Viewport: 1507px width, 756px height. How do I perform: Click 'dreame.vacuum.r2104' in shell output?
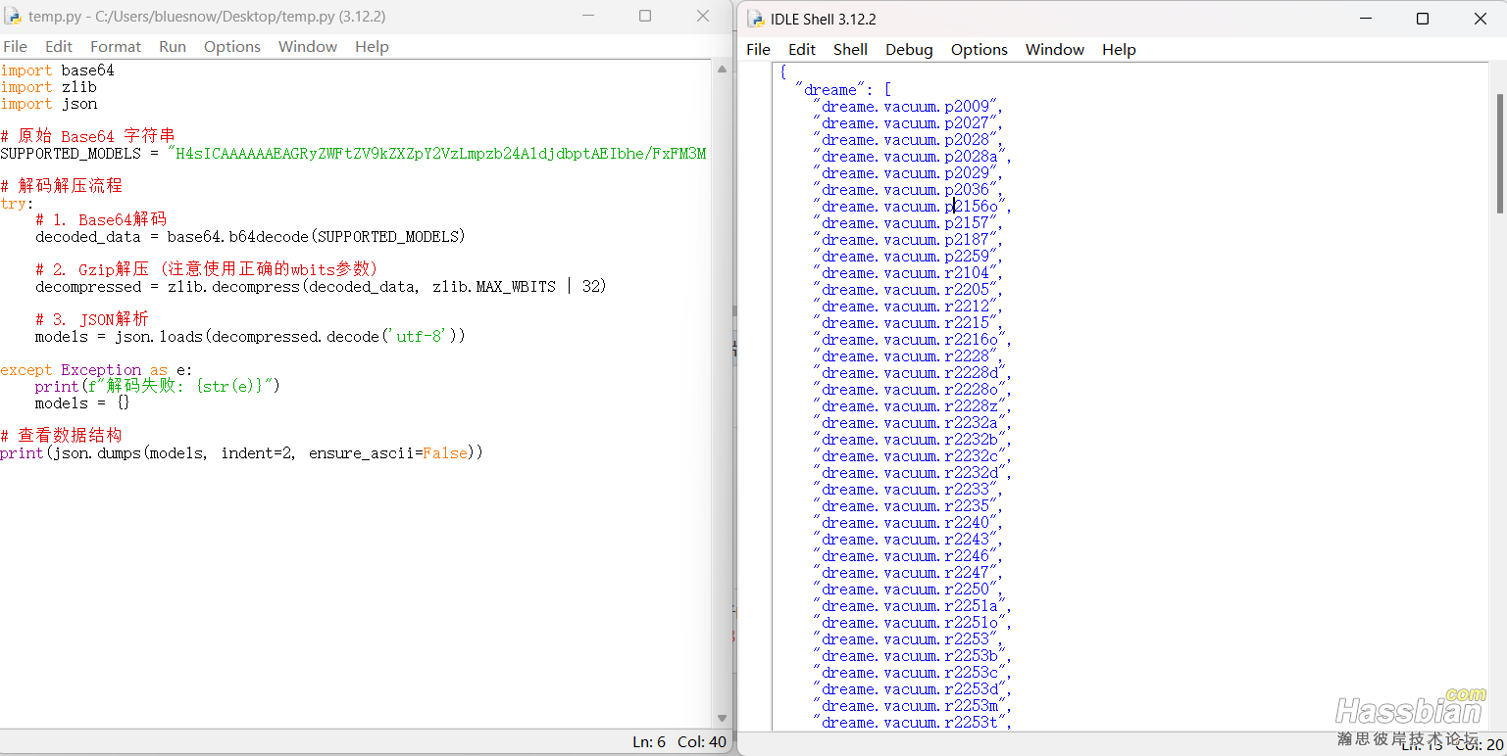pos(908,273)
